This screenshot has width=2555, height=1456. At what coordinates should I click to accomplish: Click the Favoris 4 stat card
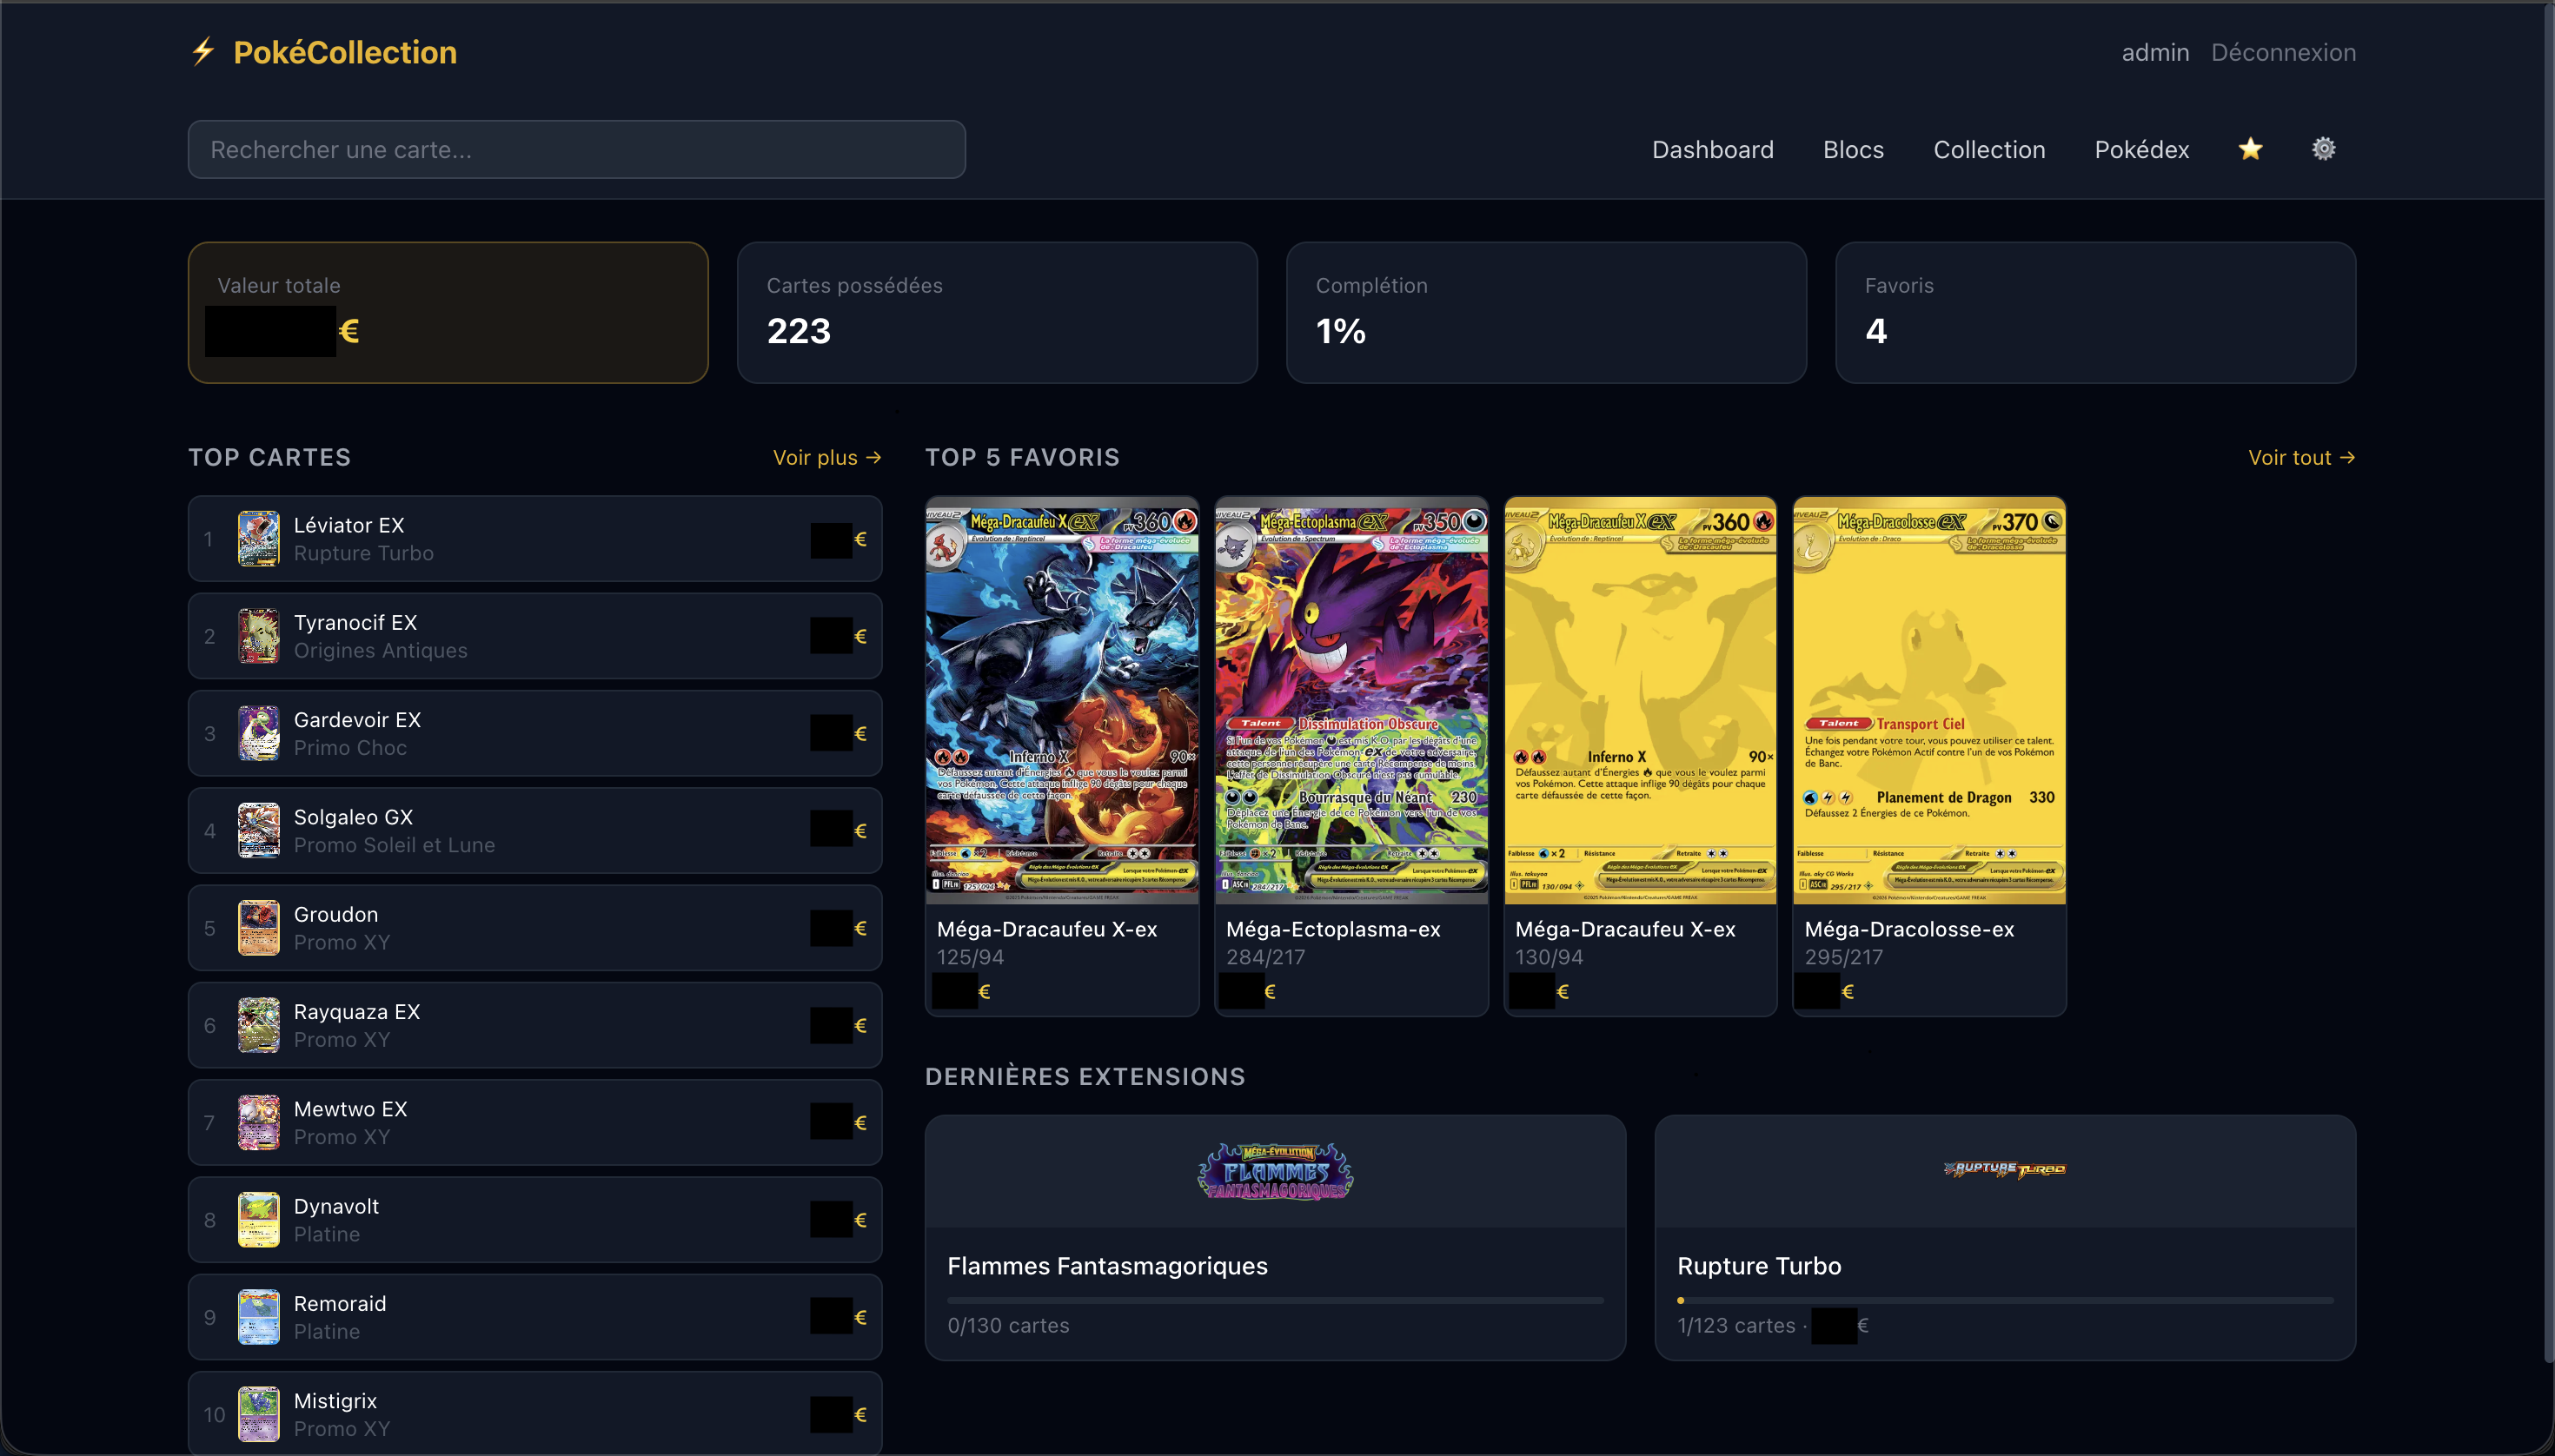point(2096,312)
